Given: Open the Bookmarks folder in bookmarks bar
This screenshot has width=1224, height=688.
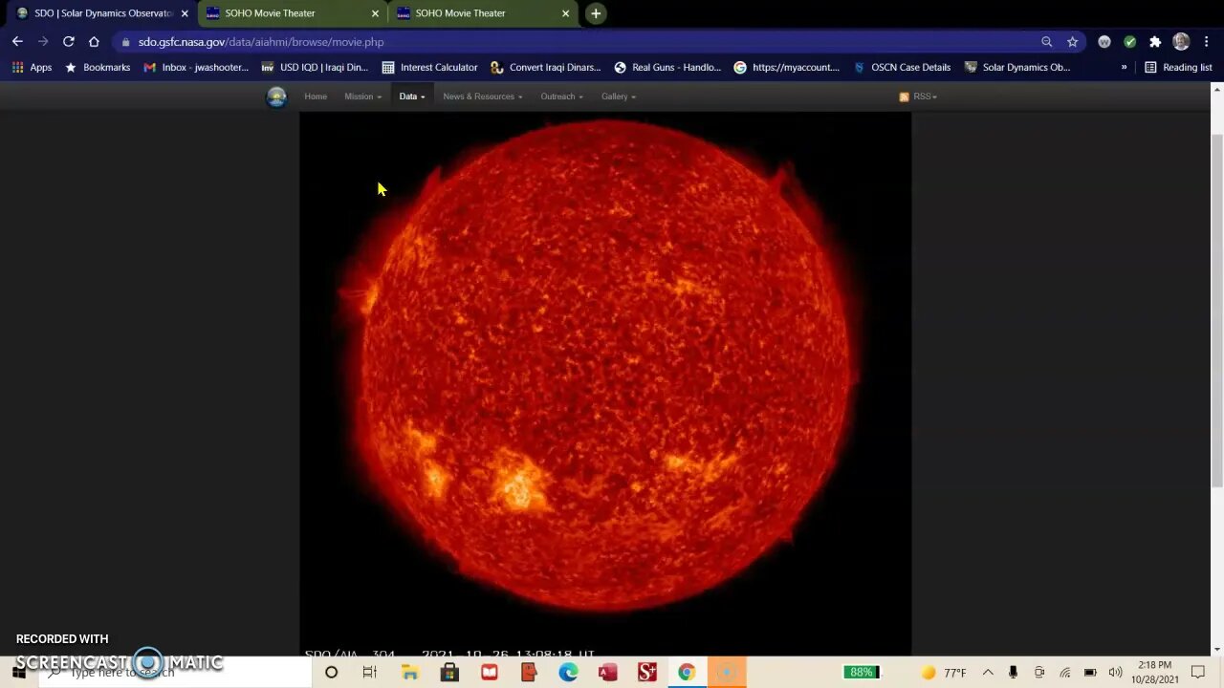Looking at the screenshot, I should (x=98, y=68).
